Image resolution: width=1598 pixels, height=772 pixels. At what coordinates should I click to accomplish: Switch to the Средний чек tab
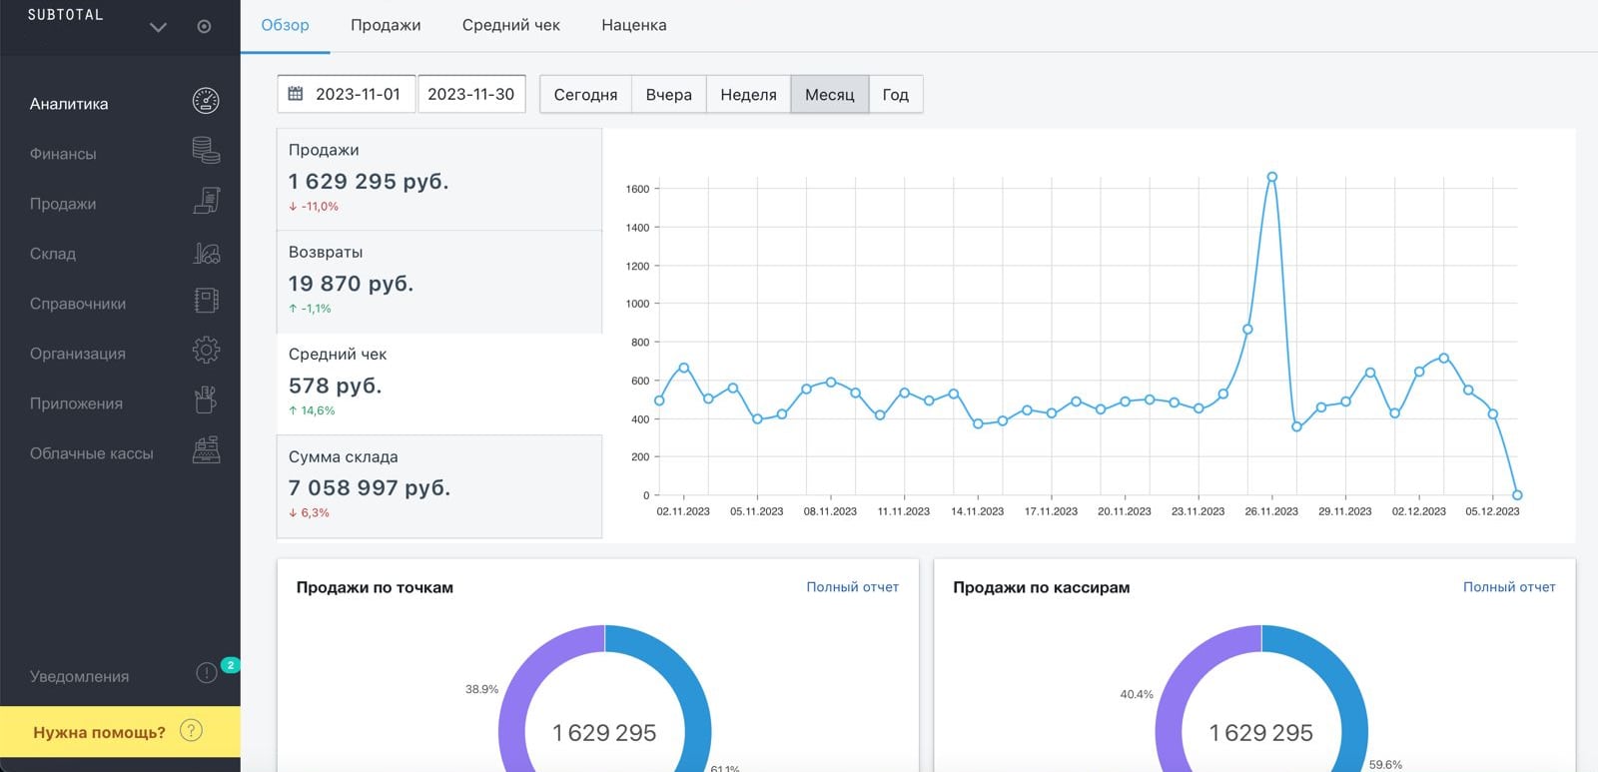click(x=510, y=25)
